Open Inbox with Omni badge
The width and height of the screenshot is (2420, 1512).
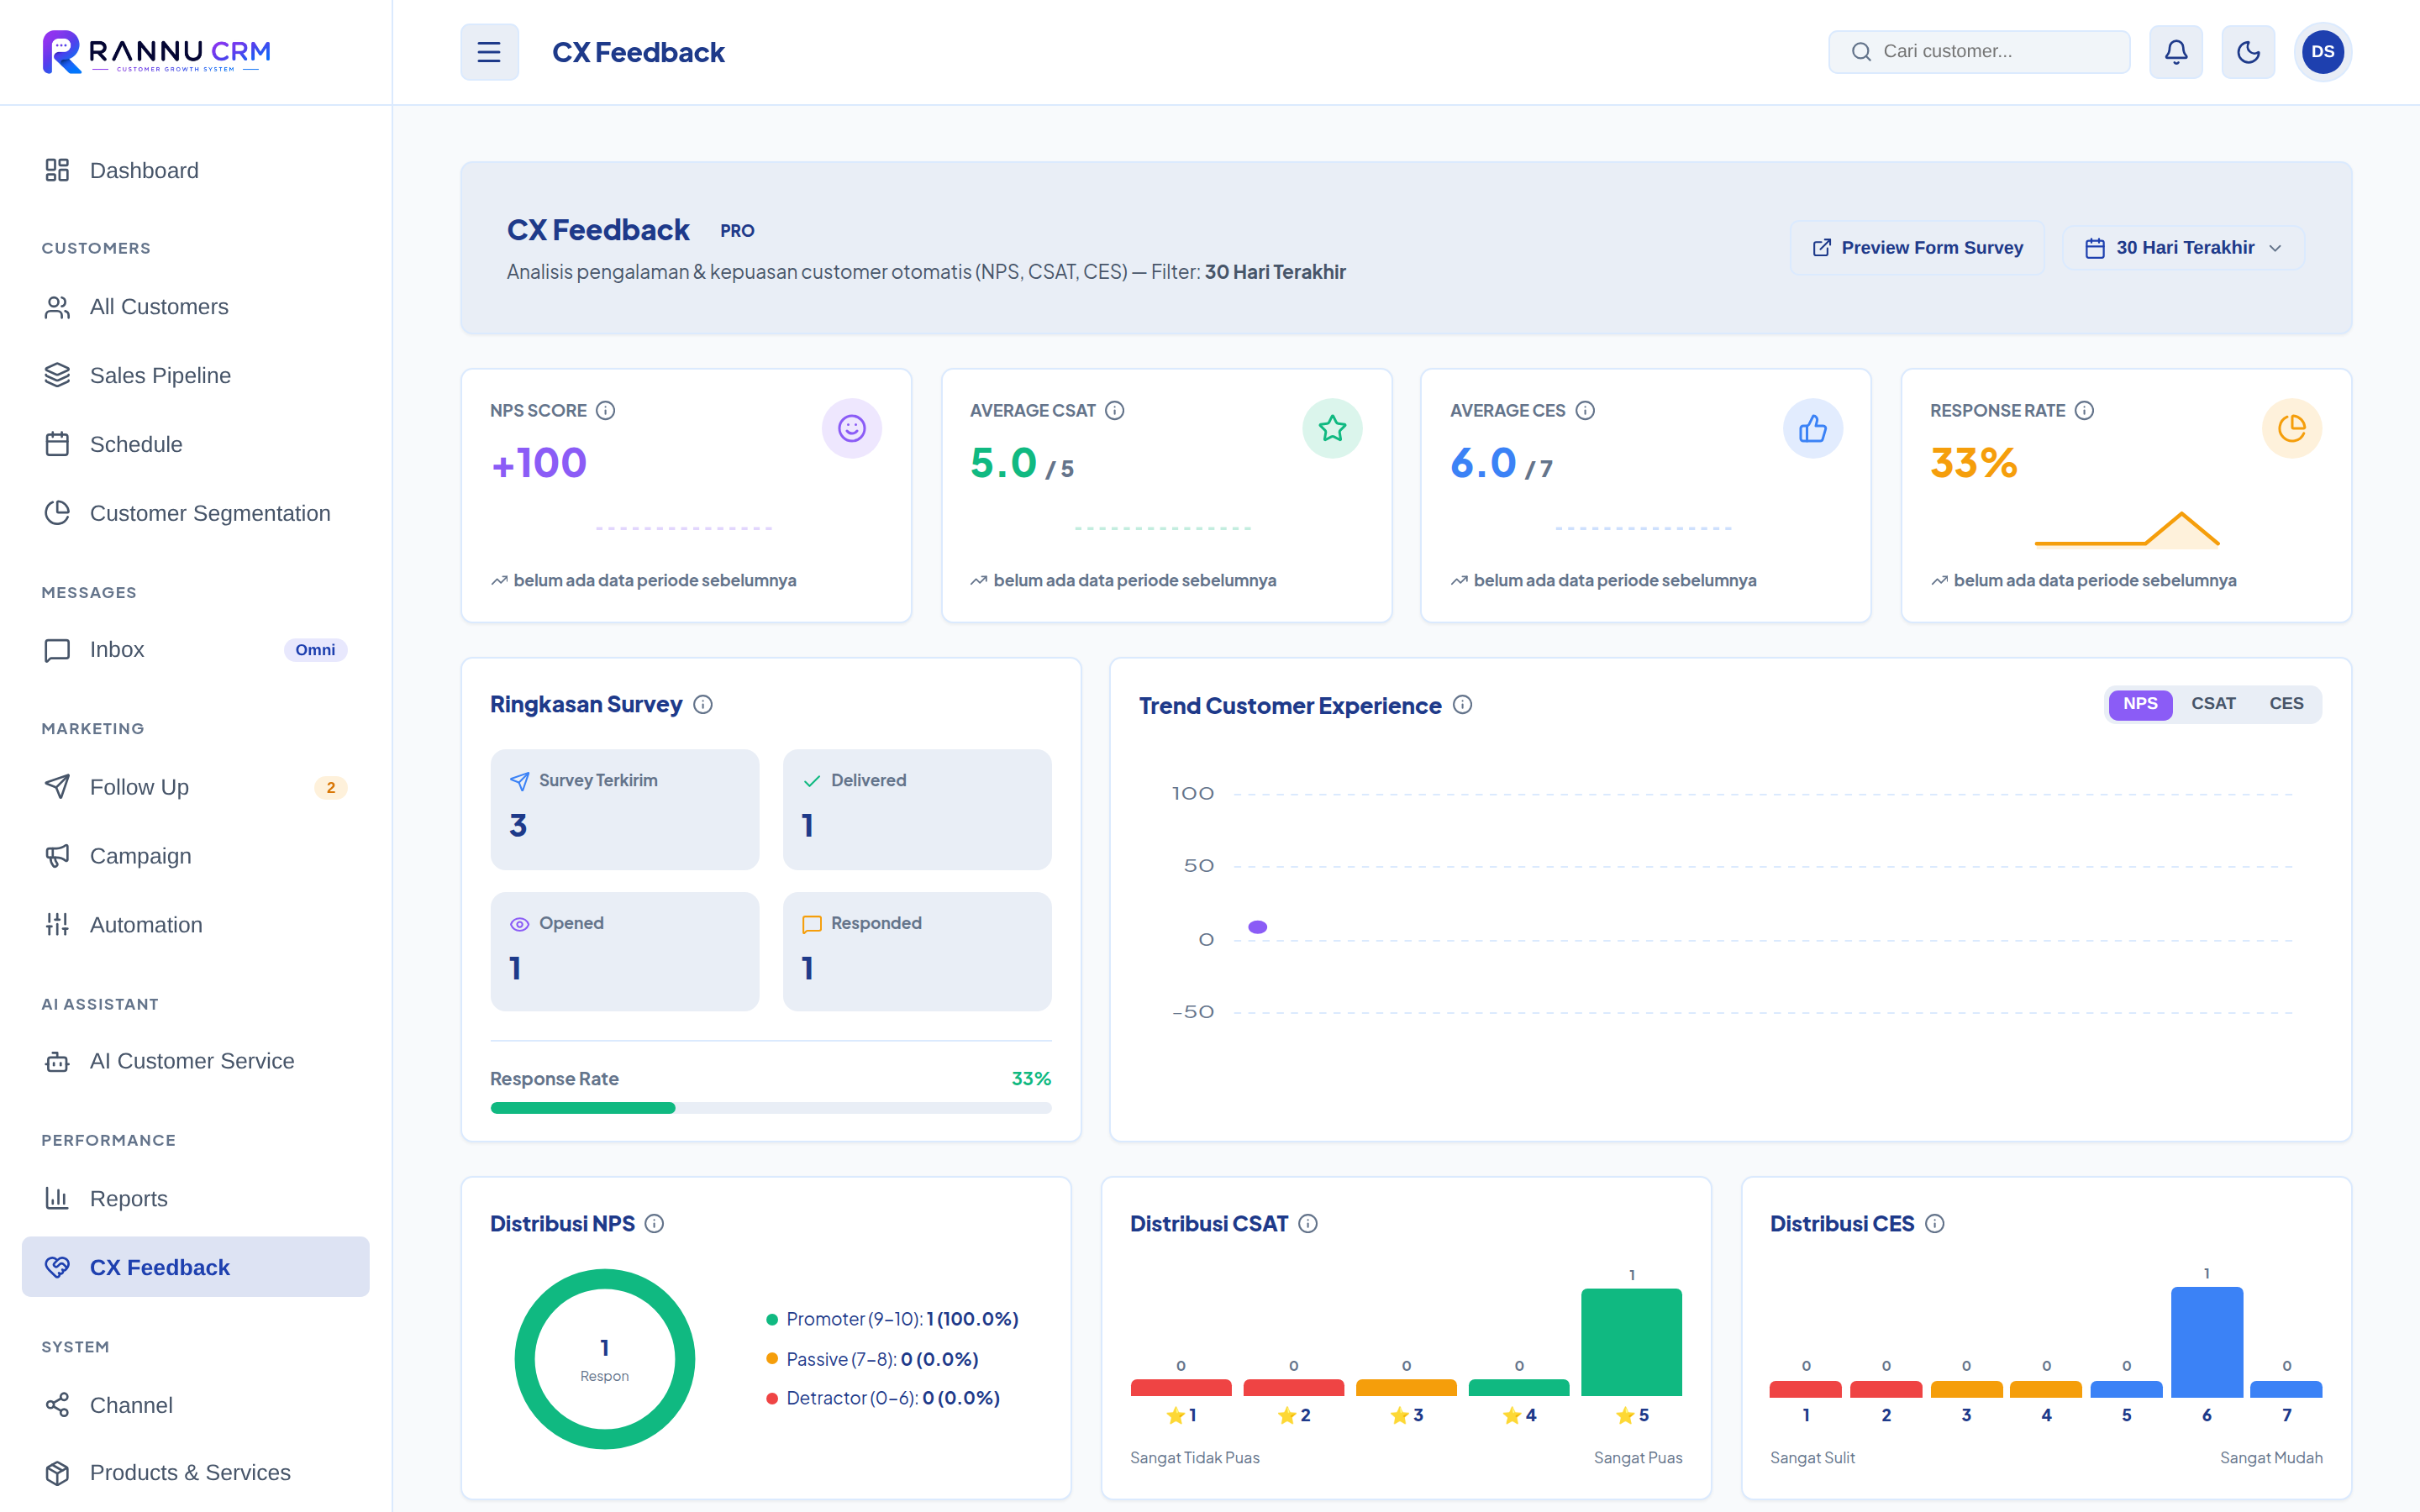[x=196, y=650]
